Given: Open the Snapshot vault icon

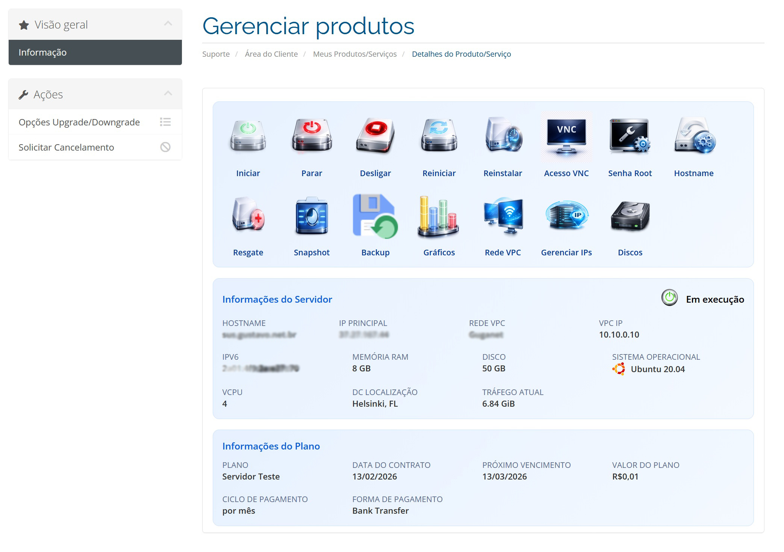Looking at the screenshot, I should pyautogui.click(x=312, y=216).
